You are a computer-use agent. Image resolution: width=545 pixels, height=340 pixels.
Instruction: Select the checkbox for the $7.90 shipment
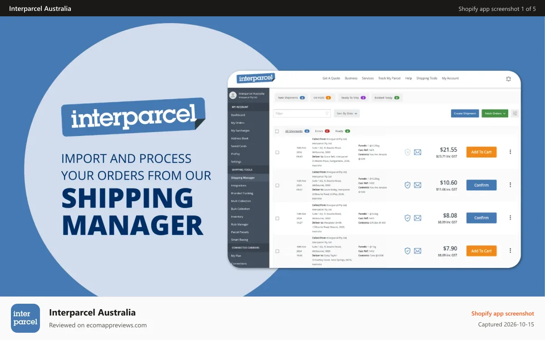point(277,251)
